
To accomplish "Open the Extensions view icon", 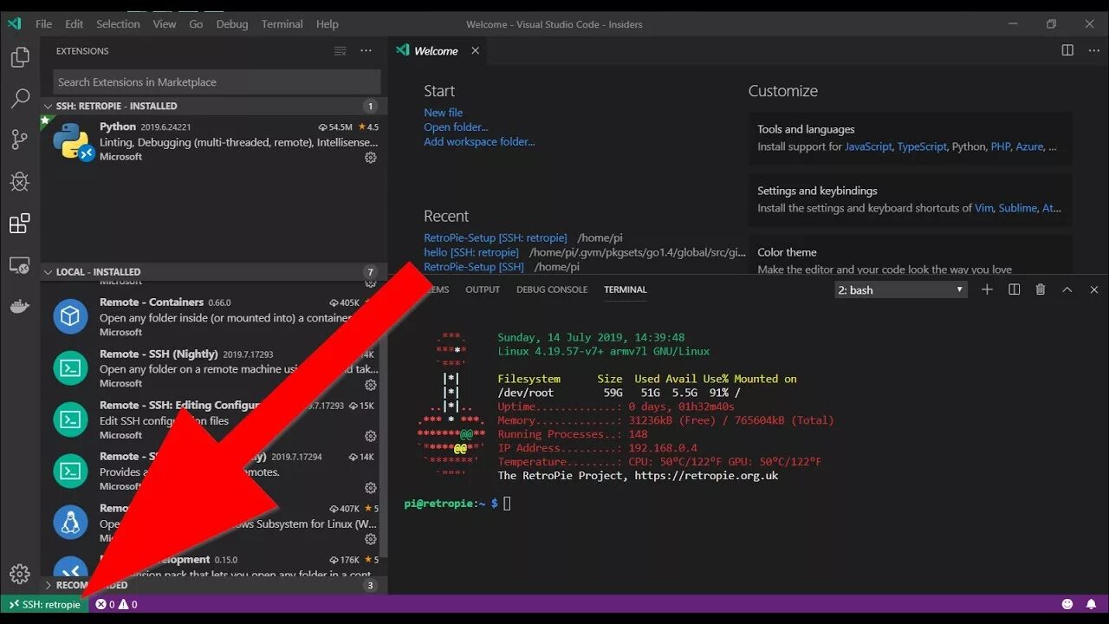I will click(x=20, y=224).
